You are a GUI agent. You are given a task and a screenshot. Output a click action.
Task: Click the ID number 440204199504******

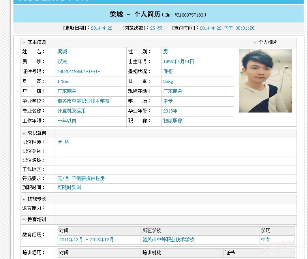click(x=79, y=71)
